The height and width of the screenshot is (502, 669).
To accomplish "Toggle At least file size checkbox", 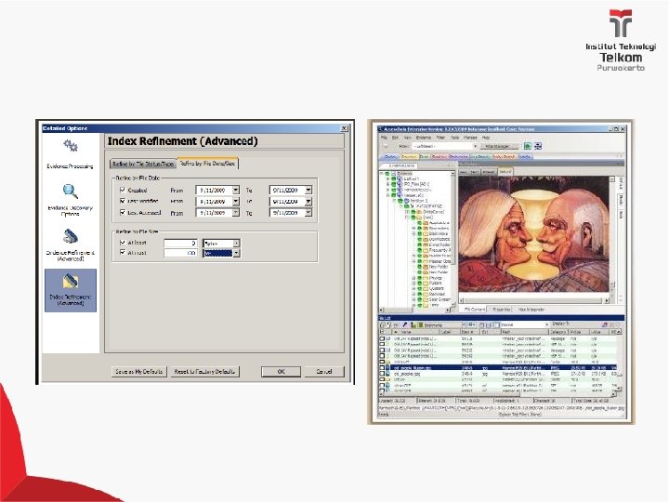I will pos(123,242).
